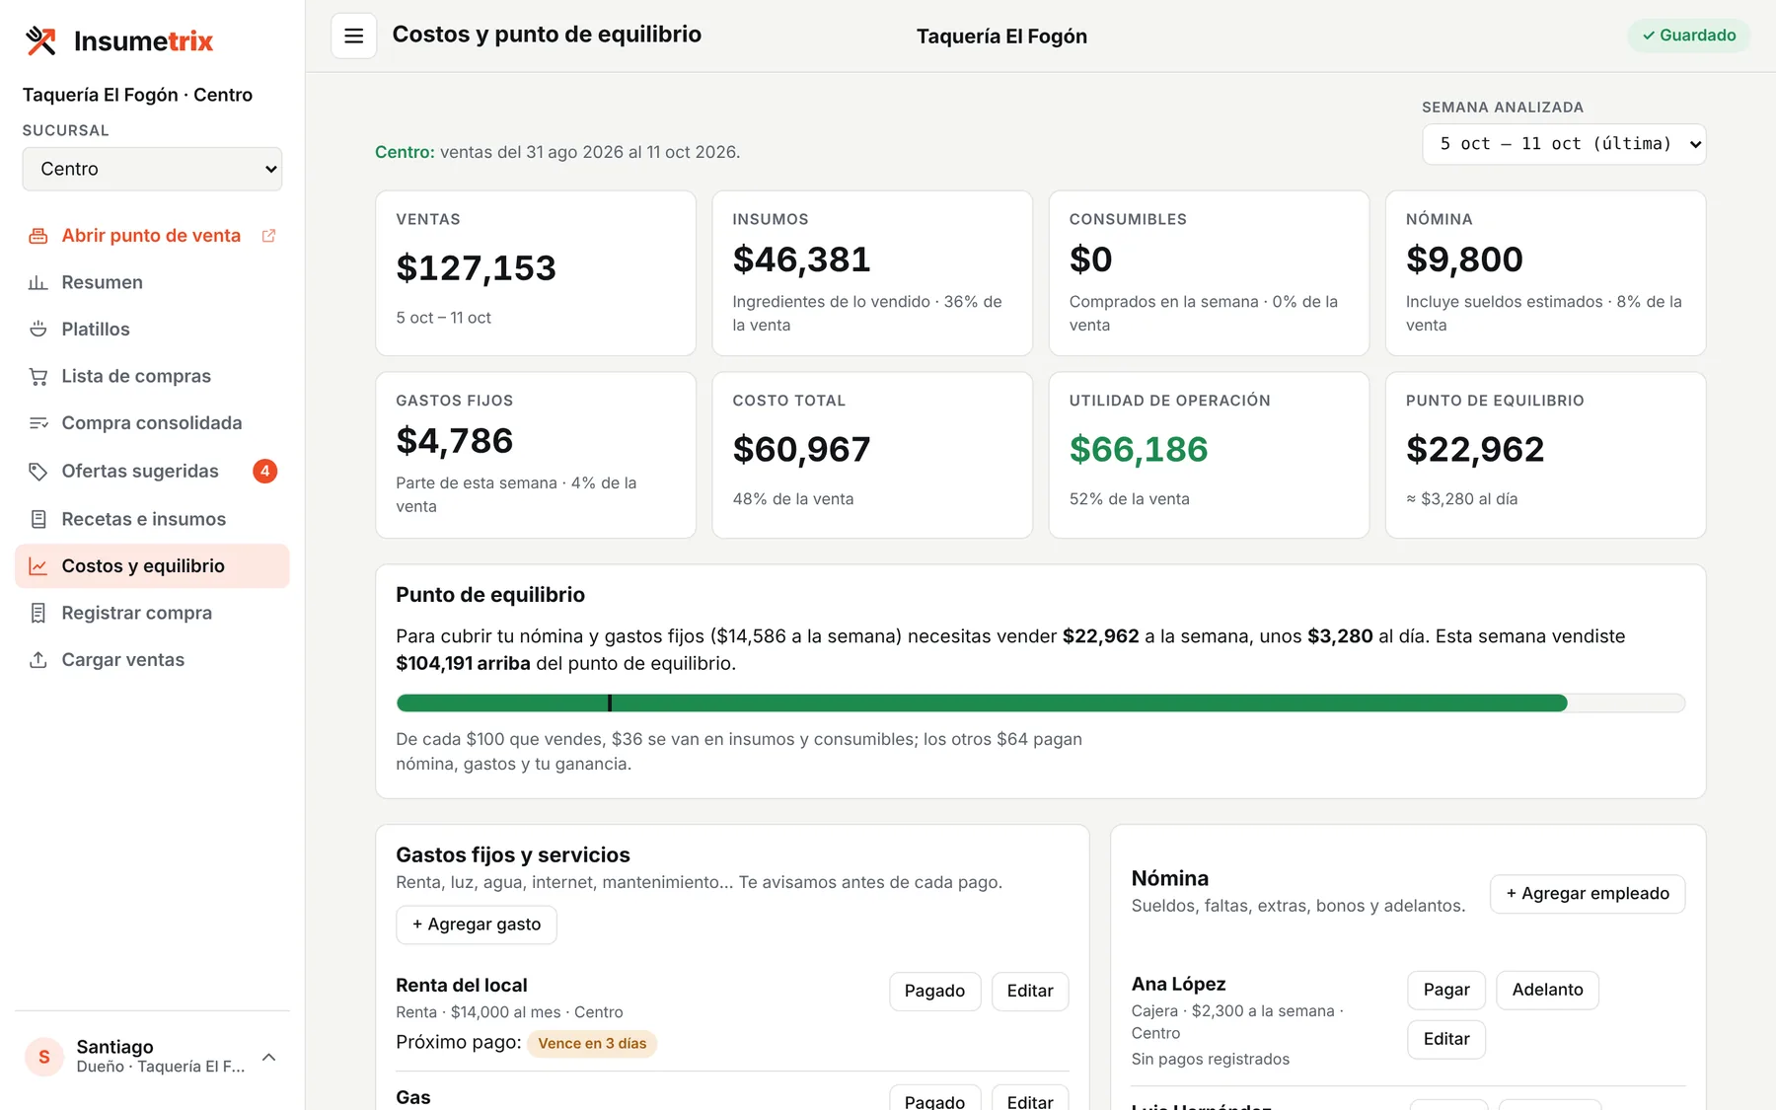Image resolution: width=1776 pixels, height=1110 pixels.
Task: Open Platillos in the sidebar
Action: 152,330
